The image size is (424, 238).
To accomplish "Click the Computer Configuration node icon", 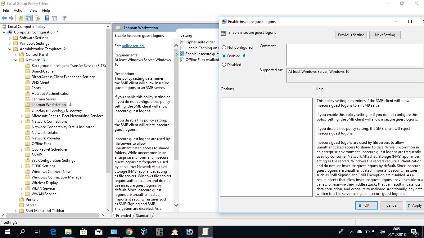I will (x=10, y=32).
